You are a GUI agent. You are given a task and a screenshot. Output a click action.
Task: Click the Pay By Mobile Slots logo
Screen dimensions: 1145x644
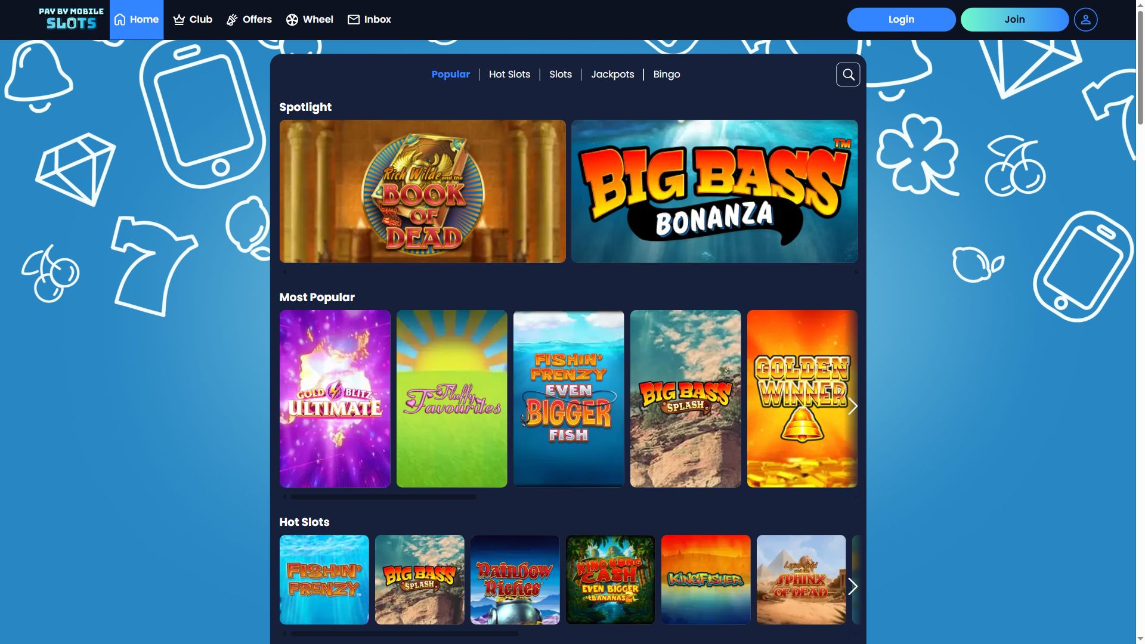(71, 19)
